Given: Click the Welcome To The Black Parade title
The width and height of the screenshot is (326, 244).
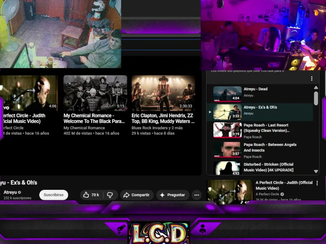Looking at the screenshot, I should point(94,118).
